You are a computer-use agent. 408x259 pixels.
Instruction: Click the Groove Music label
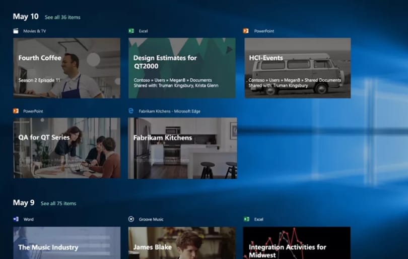[151, 219]
